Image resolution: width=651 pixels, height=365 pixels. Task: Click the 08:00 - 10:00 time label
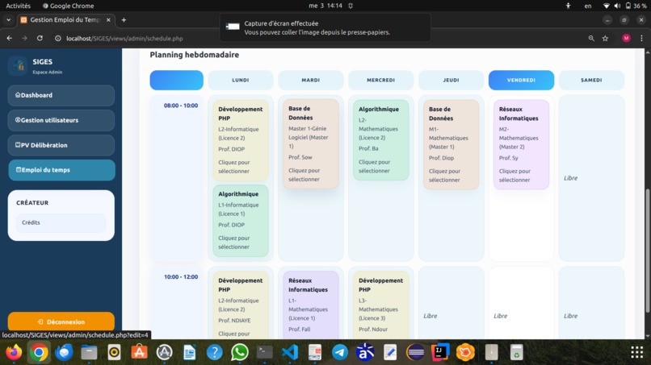[181, 106]
